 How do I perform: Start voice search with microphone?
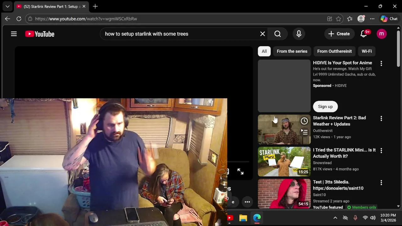(299, 34)
